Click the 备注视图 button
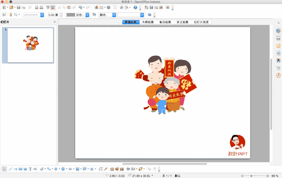Viewport: 282px width, 178px height. [165, 22]
